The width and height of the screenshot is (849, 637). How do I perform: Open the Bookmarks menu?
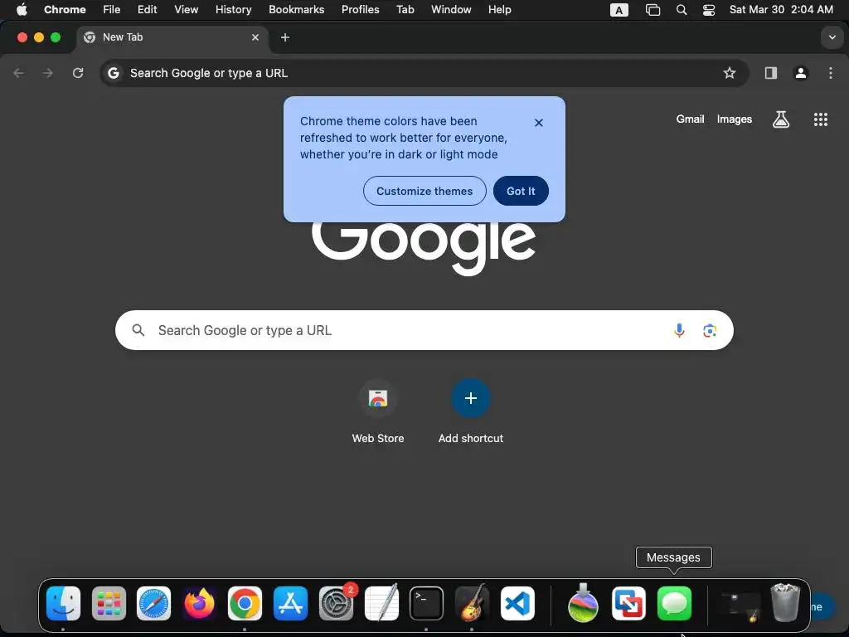click(x=296, y=10)
